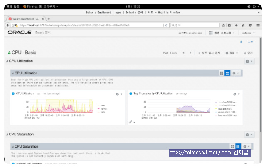
Task: Close the CPU - Basic sheet
Action: click(248, 53)
